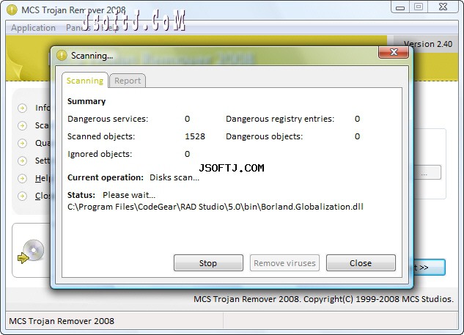Click the Status Please wait text

pos(111,195)
